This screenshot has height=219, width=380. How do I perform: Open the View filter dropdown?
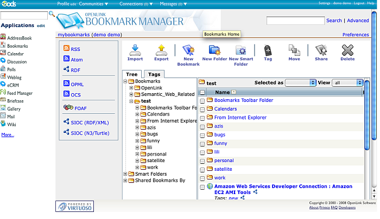[x=347, y=83]
